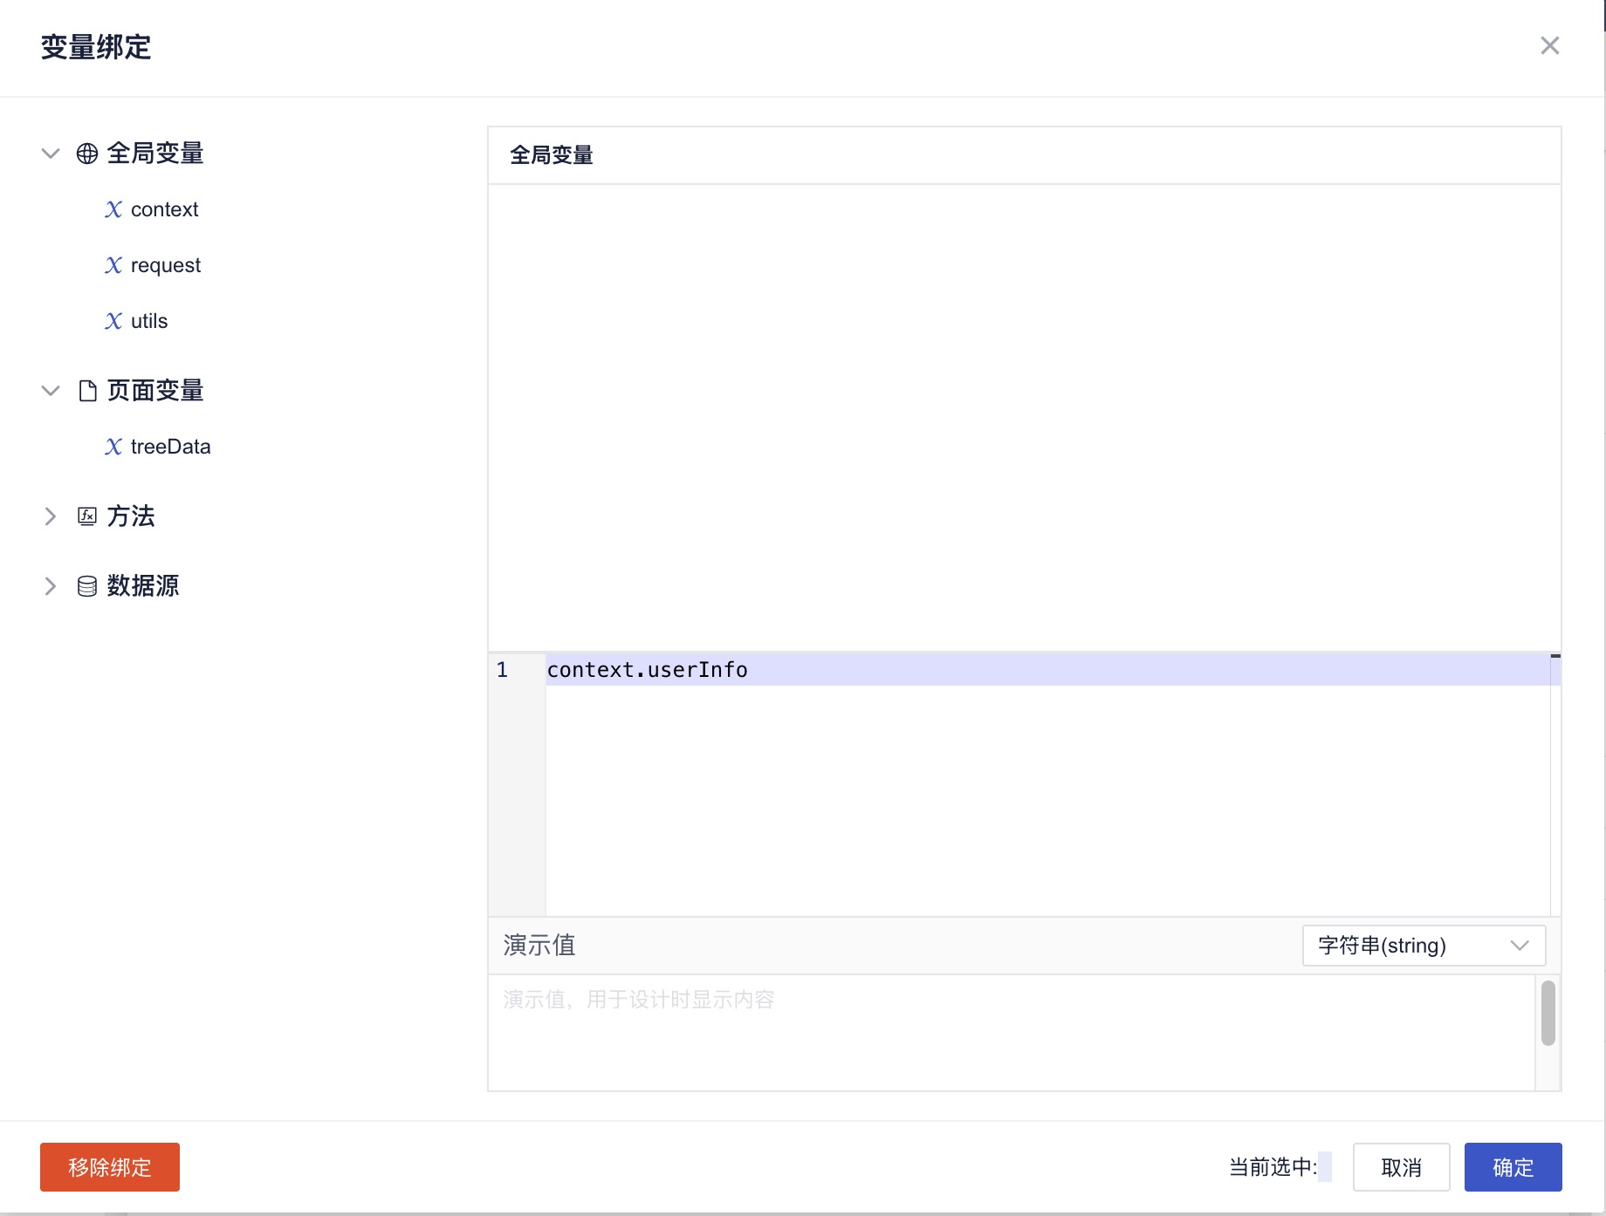Expand the 方法 tree group
Viewport: 1606px width, 1216px height.
point(51,516)
